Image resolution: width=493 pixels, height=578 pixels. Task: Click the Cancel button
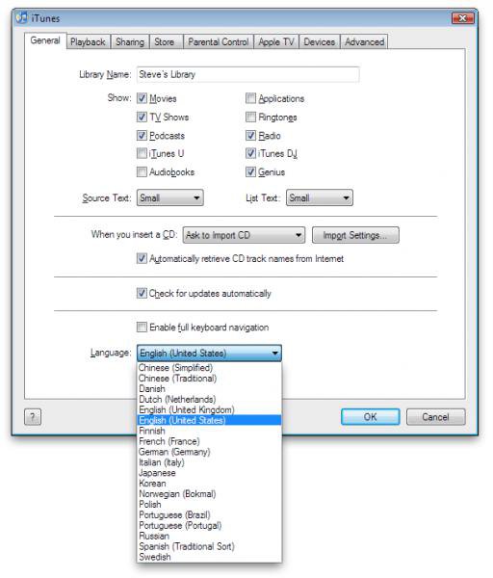click(435, 417)
